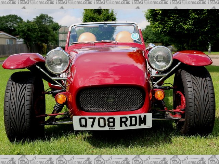Click the chrome side mirror
219x164 pixels.
(150, 46)
